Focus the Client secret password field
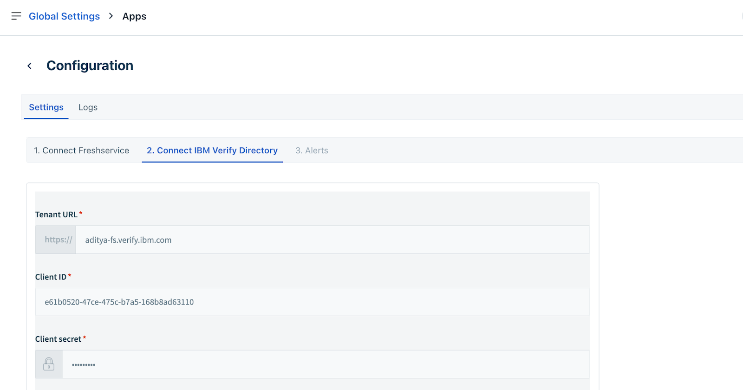This screenshot has height=390, width=743. 326,364
